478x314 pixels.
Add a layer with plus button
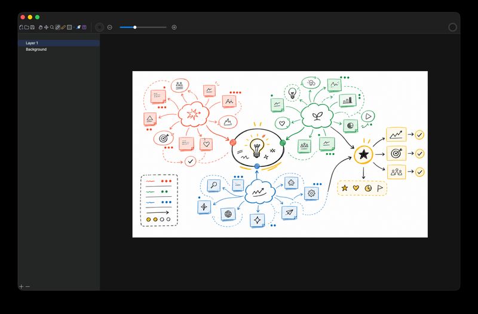22,286
